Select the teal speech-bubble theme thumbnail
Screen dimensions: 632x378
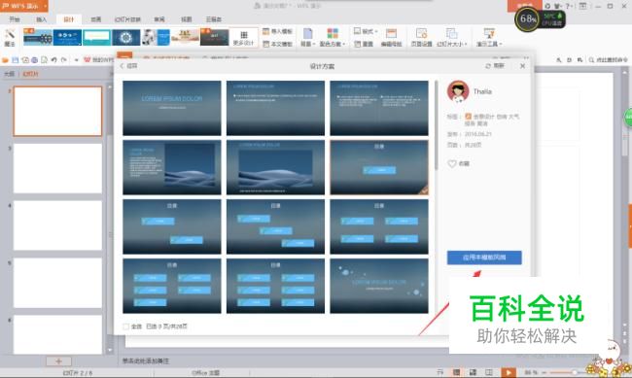(x=96, y=38)
